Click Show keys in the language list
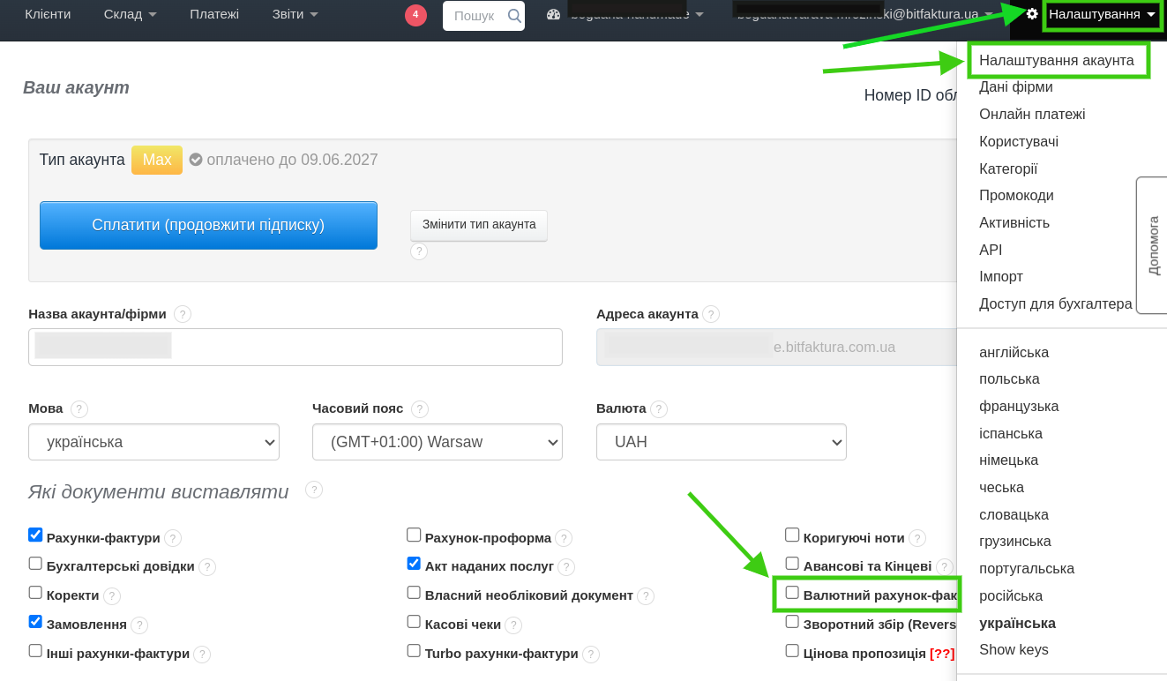The height and width of the screenshot is (681, 1167). tap(1014, 650)
